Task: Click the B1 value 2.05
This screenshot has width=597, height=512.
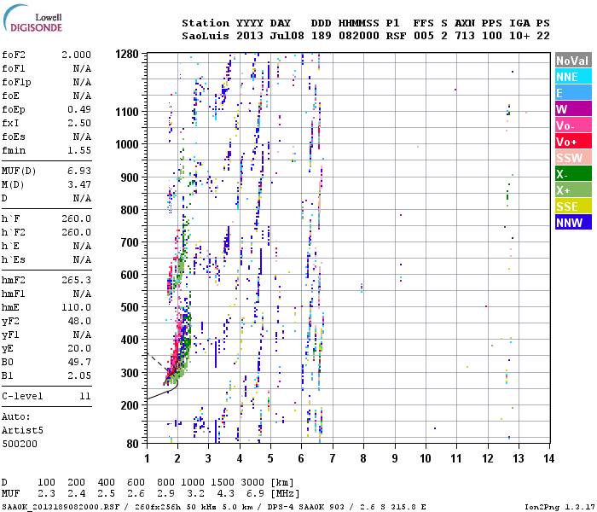Action: click(x=79, y=375)
